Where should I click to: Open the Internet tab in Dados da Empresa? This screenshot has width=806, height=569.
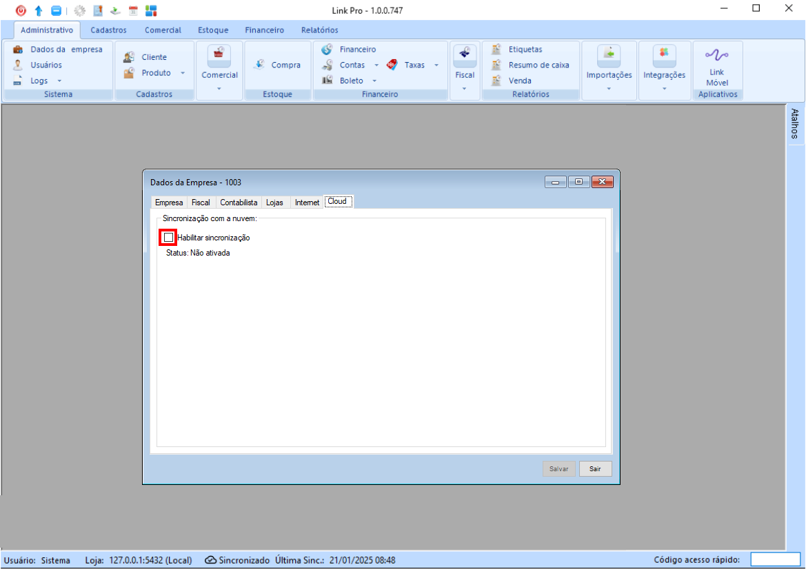(307, 203)
